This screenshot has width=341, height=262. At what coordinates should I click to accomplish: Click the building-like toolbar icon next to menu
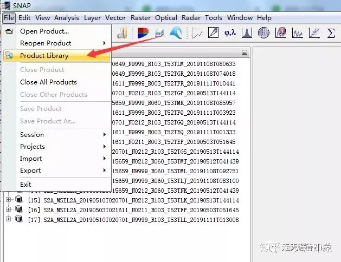pos(122,33)
